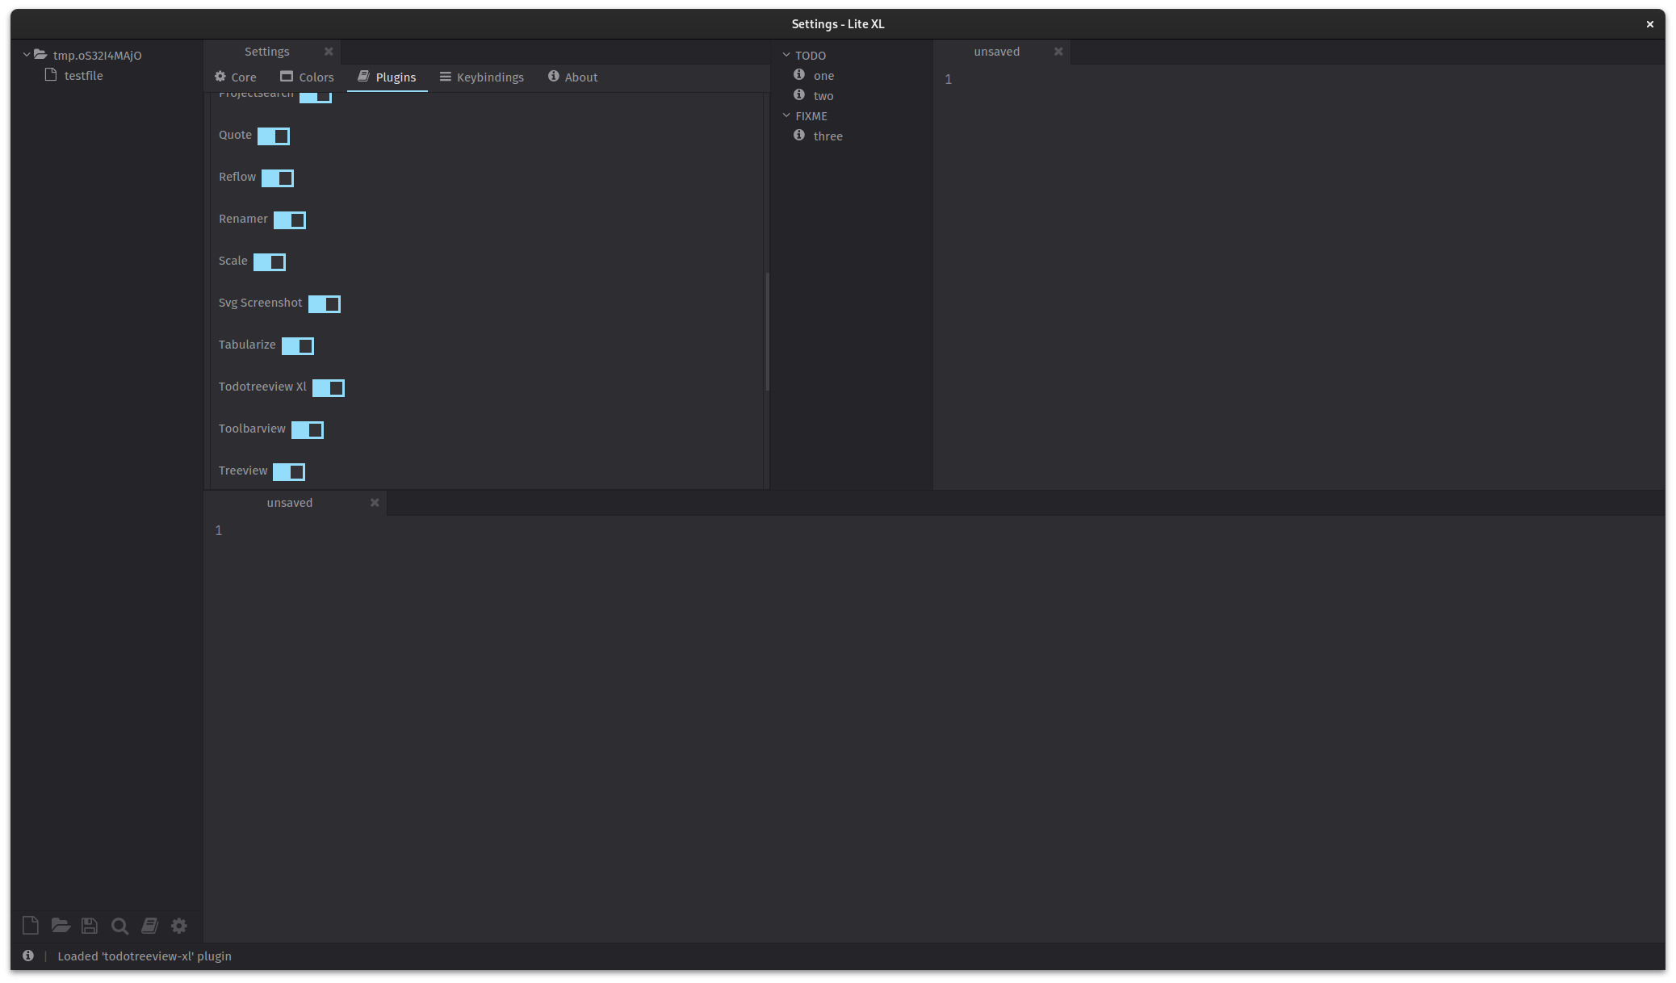Open the Core settings tab
This screenshot has height=983, width=1676.
235,77
